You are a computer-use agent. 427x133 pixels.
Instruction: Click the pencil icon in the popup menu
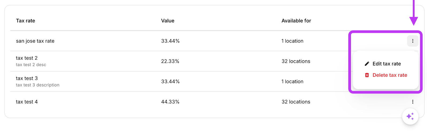coord(367,64)
